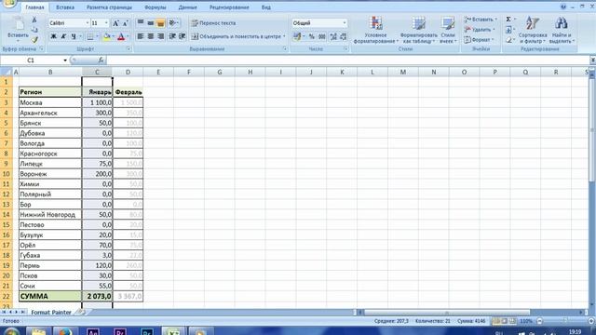Toggle the highlighted bottom align button
This screenshot has width=596, height=335.
[160, 22]
